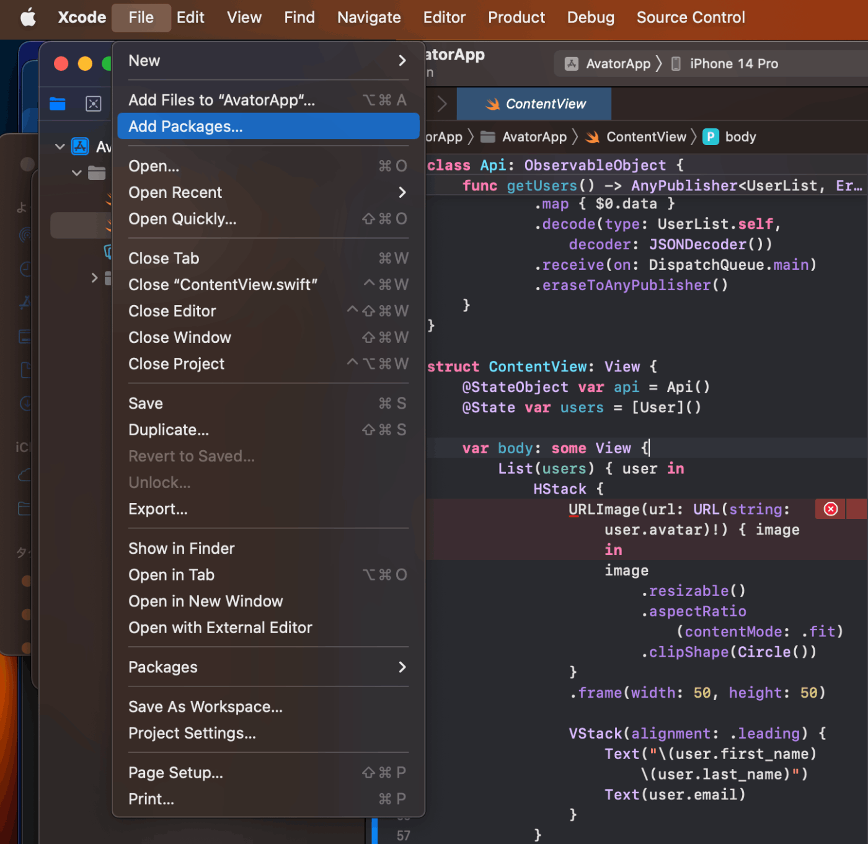Select Add Packages menu item
Screen dimensions: 868x844
tap(268, 127)
